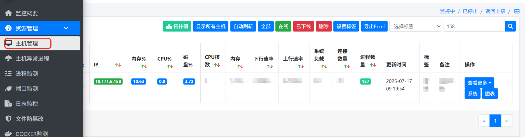
Task: Collapse the 资源管理 menu chevron
Action: pyautogui.click(x=66, y=28)
